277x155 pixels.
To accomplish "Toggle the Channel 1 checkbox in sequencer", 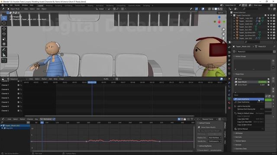I will [x=18, y=111].
